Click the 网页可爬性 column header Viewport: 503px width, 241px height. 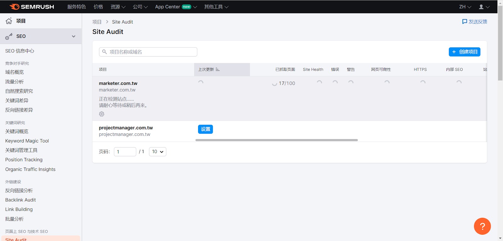[x=381, y=69]
